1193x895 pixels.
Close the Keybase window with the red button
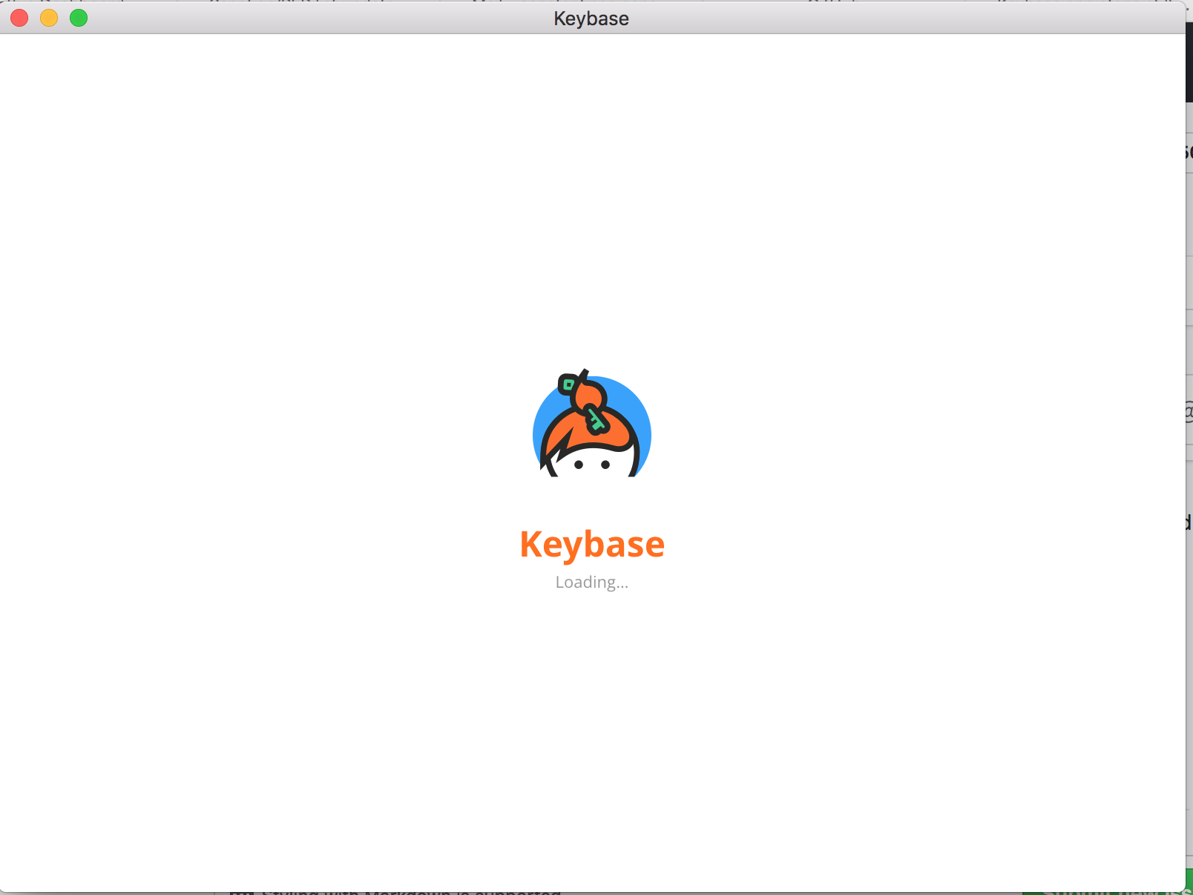click(19, 18)
